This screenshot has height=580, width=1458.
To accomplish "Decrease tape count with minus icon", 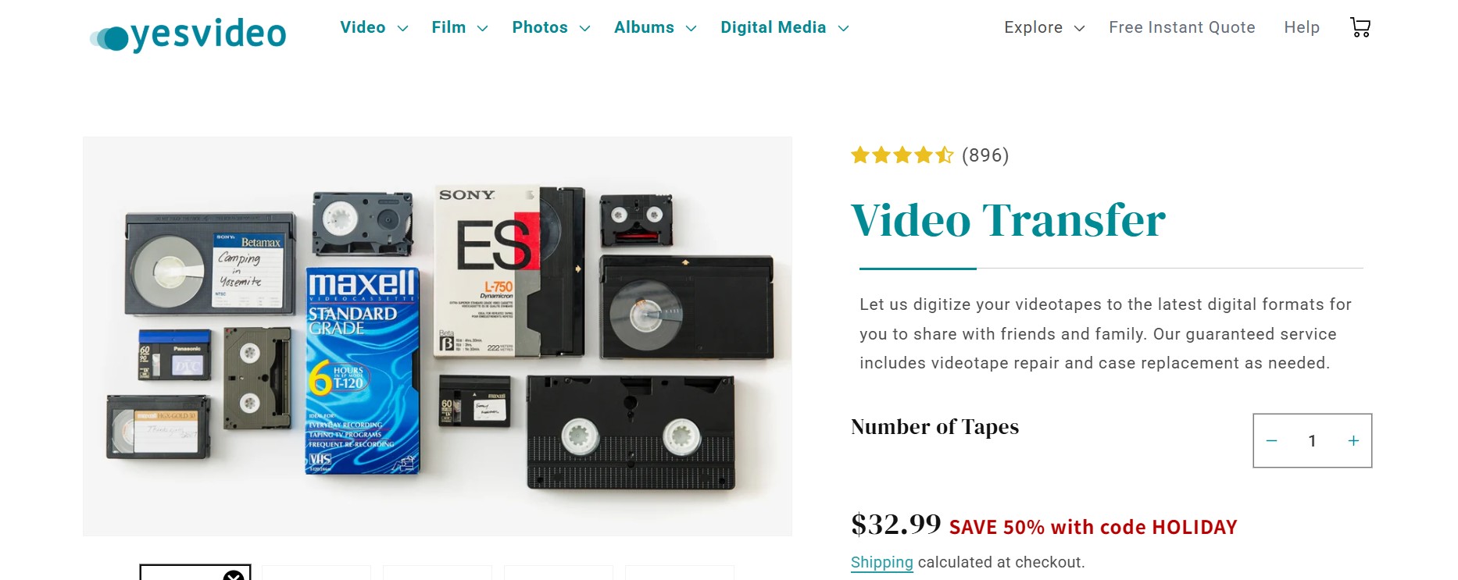I will [x=1271, y=441].
